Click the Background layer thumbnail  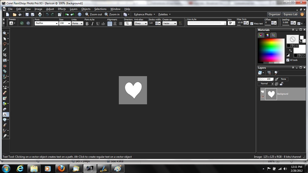[x=271, y=94]
